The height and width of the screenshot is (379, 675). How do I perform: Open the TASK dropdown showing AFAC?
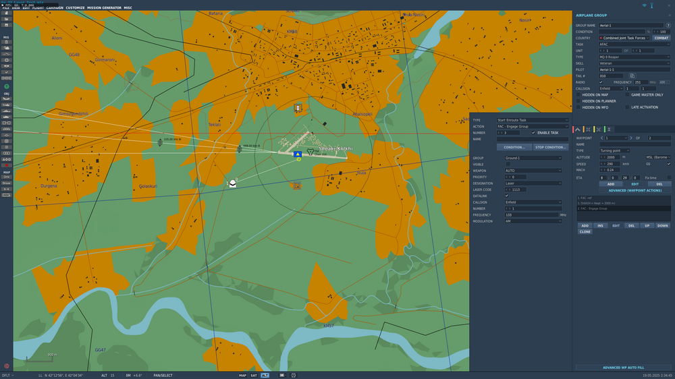[634, 45]
